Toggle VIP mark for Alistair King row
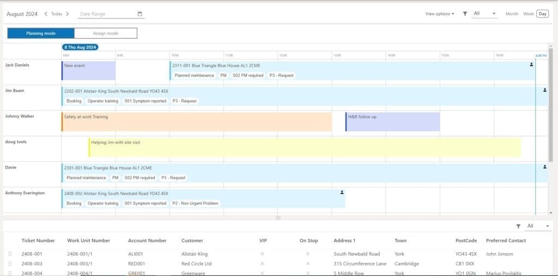The width and height of the screenshot is (558, 276). pos(262,254)
